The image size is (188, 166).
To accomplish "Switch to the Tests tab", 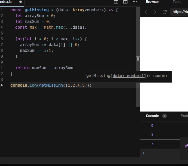I will [x=177, y=2].
